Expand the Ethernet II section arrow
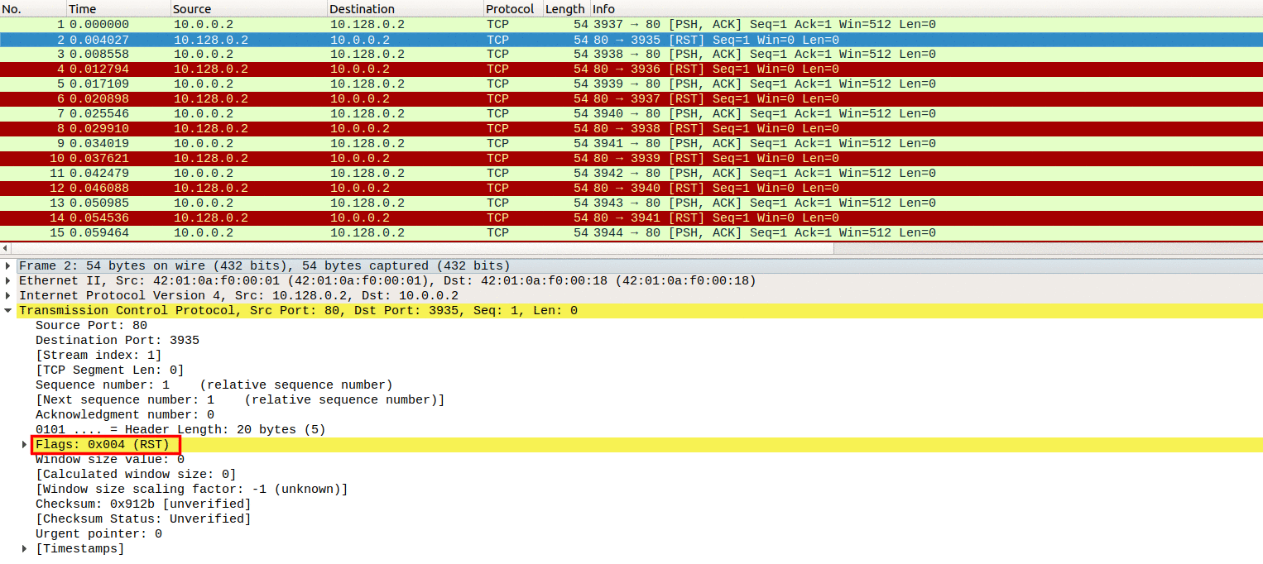Viewport: 1263px width, 564px height. [x=8, y=281]
